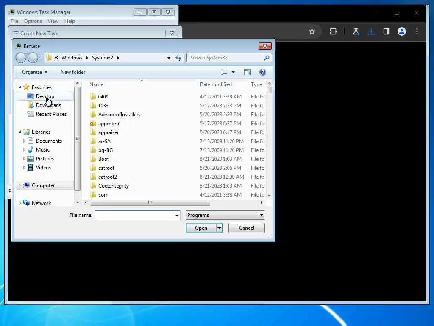Click the Chrome labs flask icon
The height and width of the screenshot is (326, 434).
point(356,31)
